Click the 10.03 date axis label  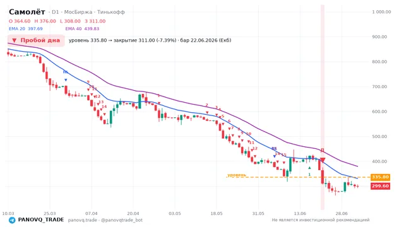(8, 214)
